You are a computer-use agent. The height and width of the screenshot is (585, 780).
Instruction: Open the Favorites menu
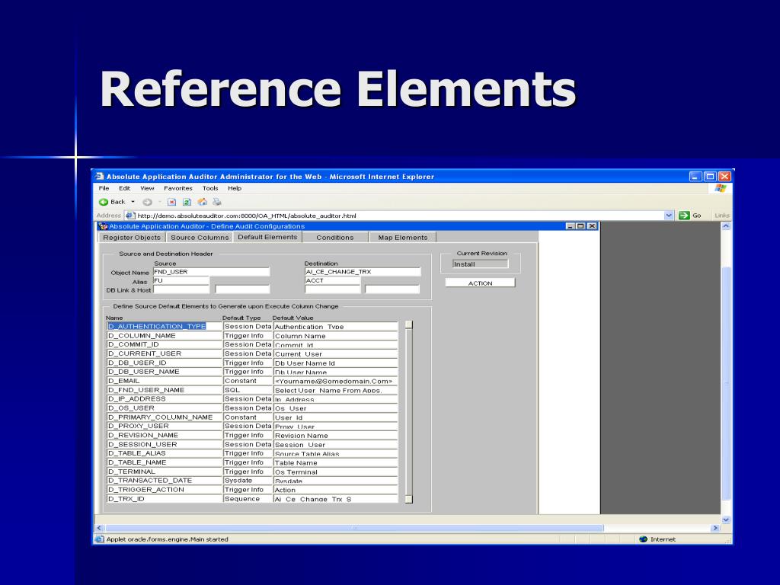pos(178,189)
